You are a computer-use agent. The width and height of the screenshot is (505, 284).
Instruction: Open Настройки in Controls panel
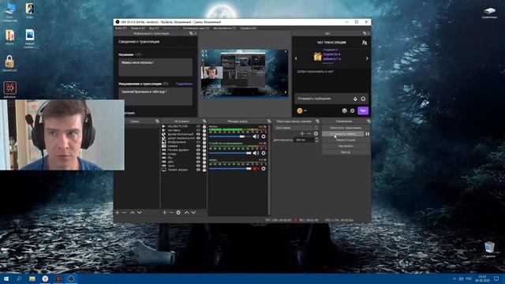coord(346,146)
